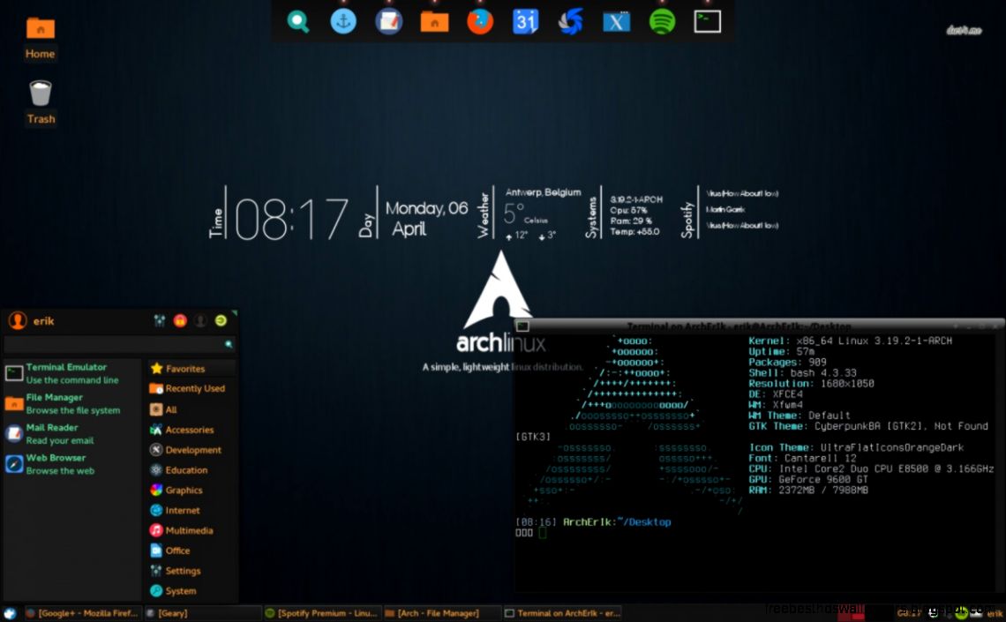Open the orange folder in the top dock
The width and height of the screenshot is (1006, 622).
(434, 22)
